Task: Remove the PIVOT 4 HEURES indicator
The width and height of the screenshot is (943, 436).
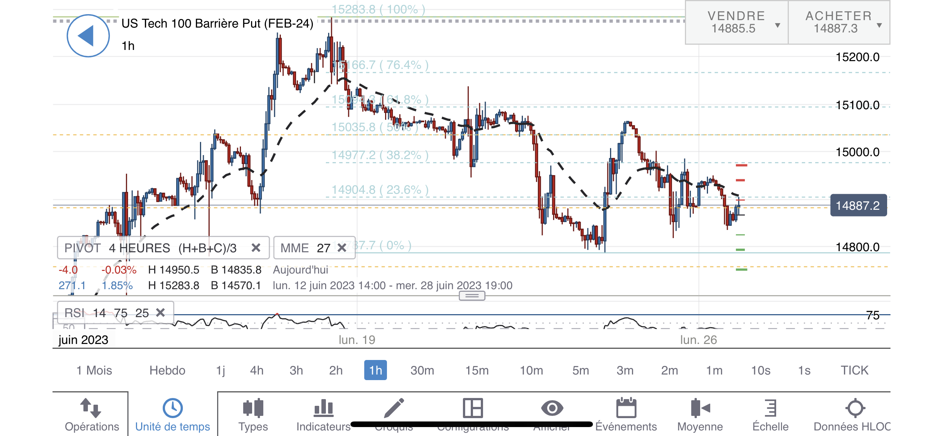Action: pyautogui.click(x=256, y=248)
